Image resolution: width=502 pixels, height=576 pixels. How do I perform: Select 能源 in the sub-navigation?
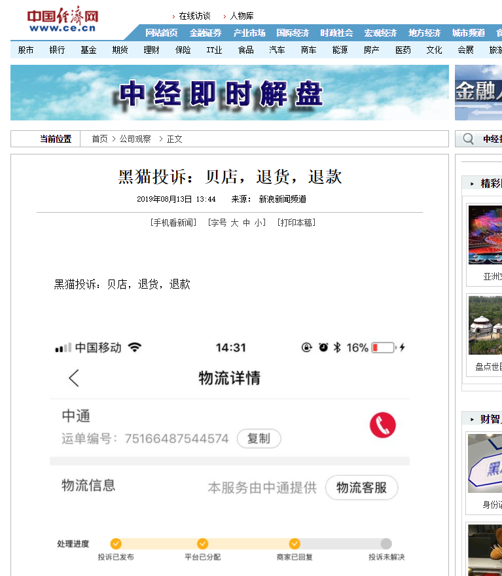click(x=340, y=50)
